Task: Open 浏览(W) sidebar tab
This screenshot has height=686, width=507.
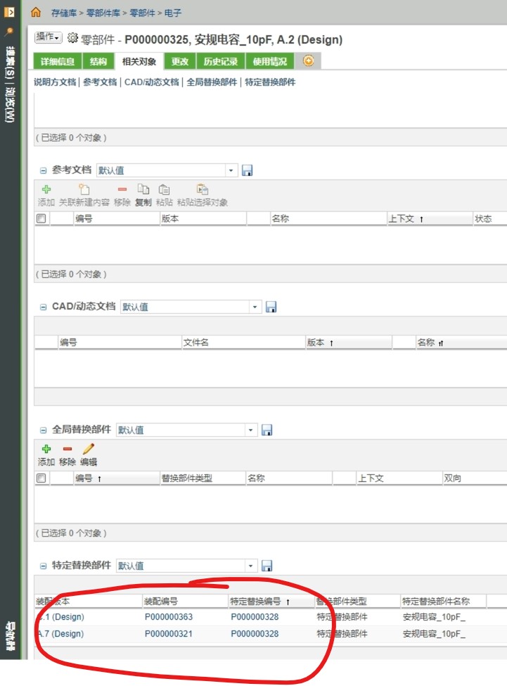Action: tap(10, 104)
